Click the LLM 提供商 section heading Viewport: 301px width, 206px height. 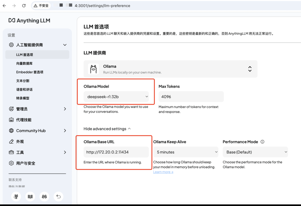(x=95, y=53)
